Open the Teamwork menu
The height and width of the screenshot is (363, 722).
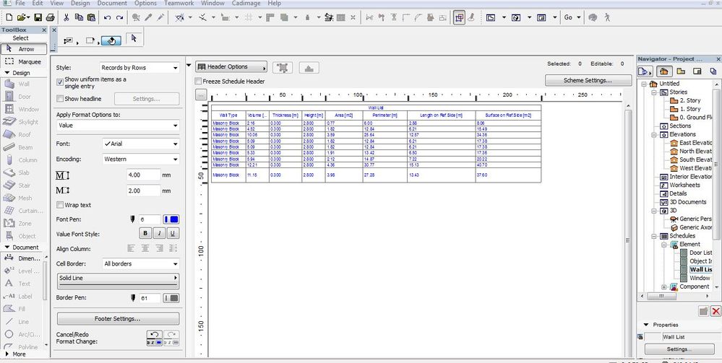(x=179, y=3)
